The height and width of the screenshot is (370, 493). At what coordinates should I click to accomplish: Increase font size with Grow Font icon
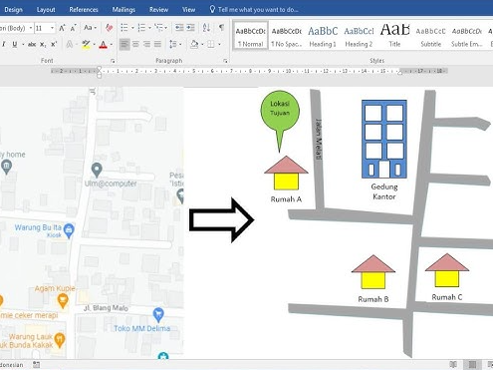[62, 28]
